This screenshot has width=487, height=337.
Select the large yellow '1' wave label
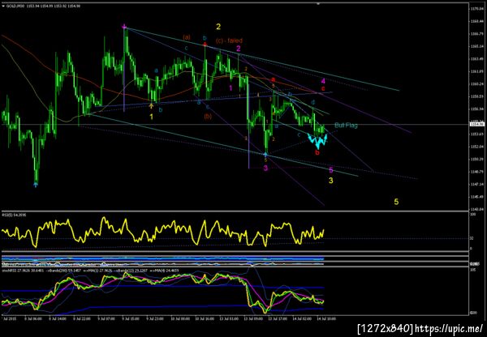click(x=151, y=117)
